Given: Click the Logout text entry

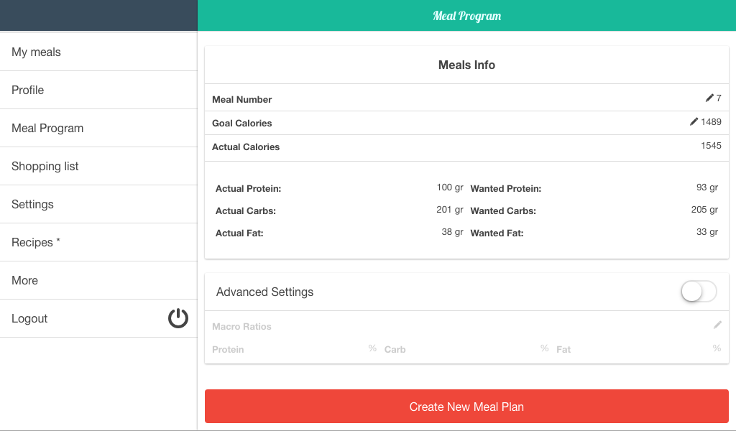Looking at the screenshot, I should (x=29, y=318).
